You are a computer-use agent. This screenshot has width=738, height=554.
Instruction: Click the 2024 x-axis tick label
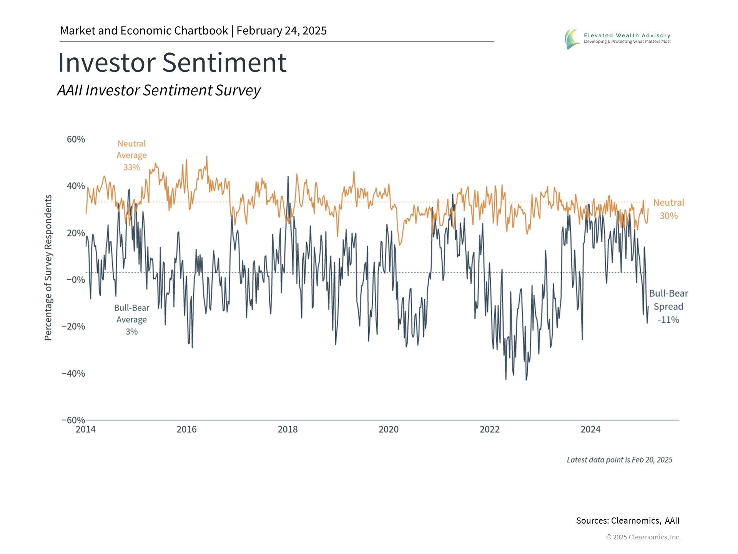[590, 429]
